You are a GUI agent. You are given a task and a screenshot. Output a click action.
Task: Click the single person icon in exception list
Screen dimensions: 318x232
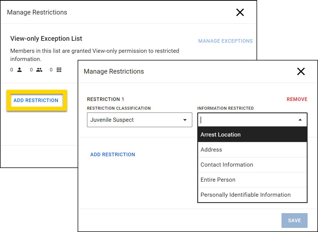(x=19, y=70)
